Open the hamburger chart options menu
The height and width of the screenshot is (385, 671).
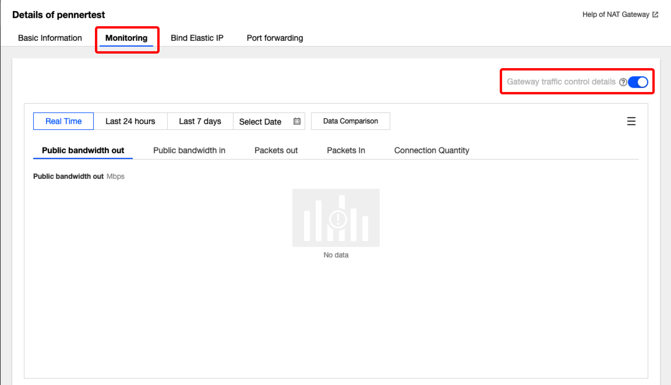pos(631,121)
